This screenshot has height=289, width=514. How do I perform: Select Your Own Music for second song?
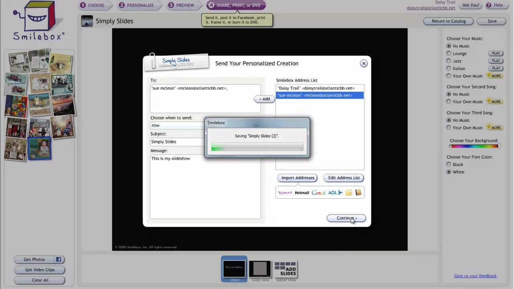(x=449, y=102)
